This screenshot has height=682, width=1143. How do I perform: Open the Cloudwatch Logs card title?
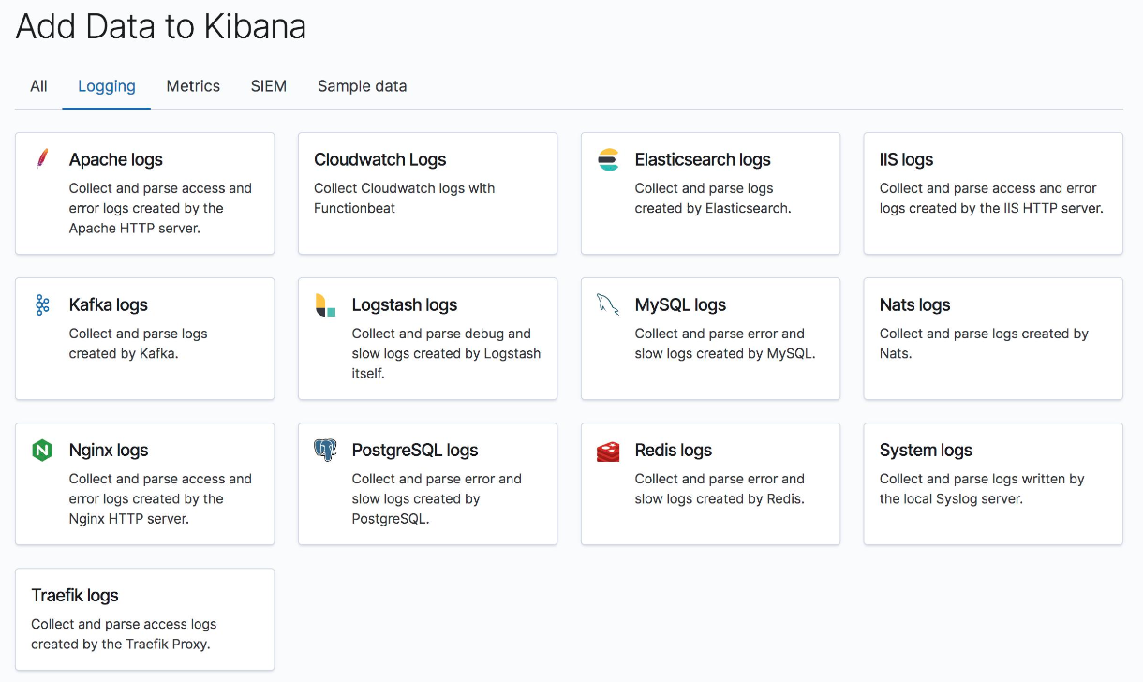point(380,160)
